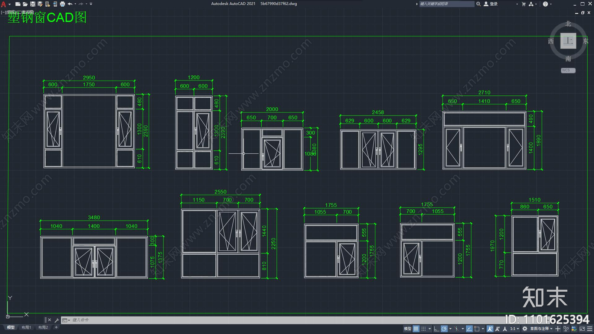Screen dimensions: 594x334
Task: Toggle annotation monitor plus icon
Action: 558,329
